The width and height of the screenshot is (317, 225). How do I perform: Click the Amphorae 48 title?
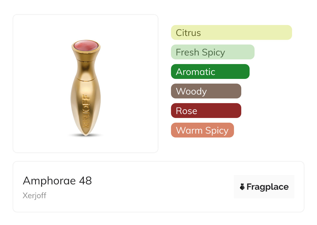pyautogui.click(x=57, y=180)
